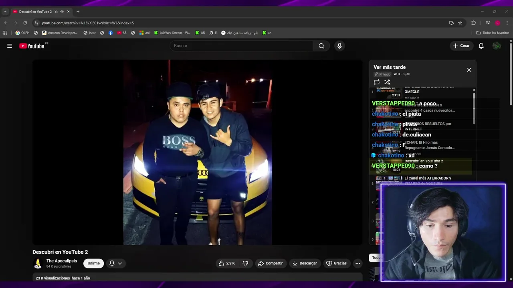
Task: Open the OLPH bookmark
Action: pos(22,33)
